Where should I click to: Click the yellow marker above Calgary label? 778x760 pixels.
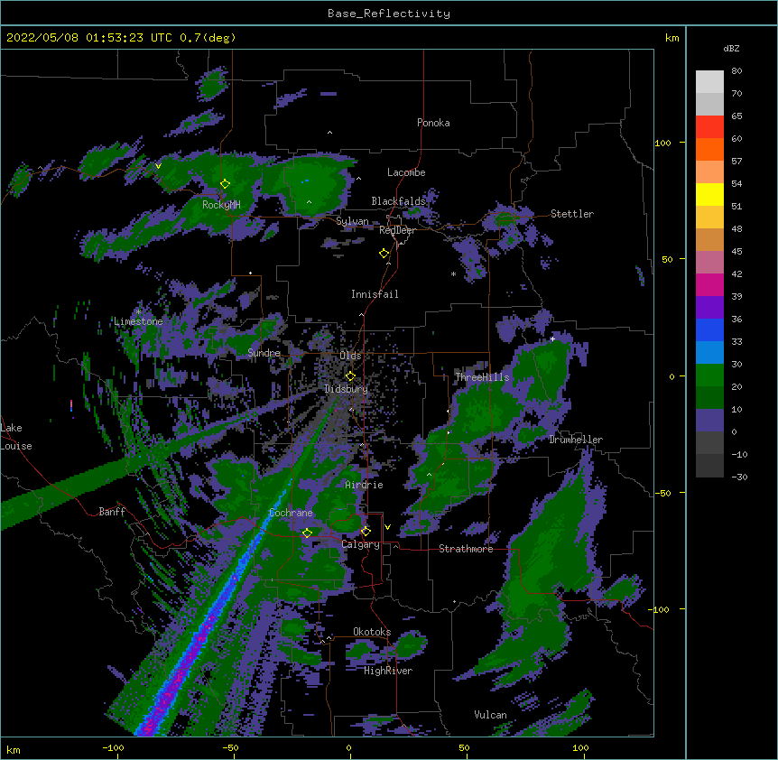[366, 532]
